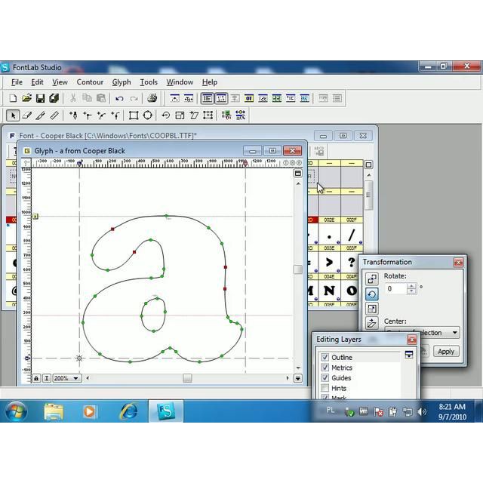This screenshot has height=483, width=483.
Task: Click the Apply button
Action: [x=446, y=351]
